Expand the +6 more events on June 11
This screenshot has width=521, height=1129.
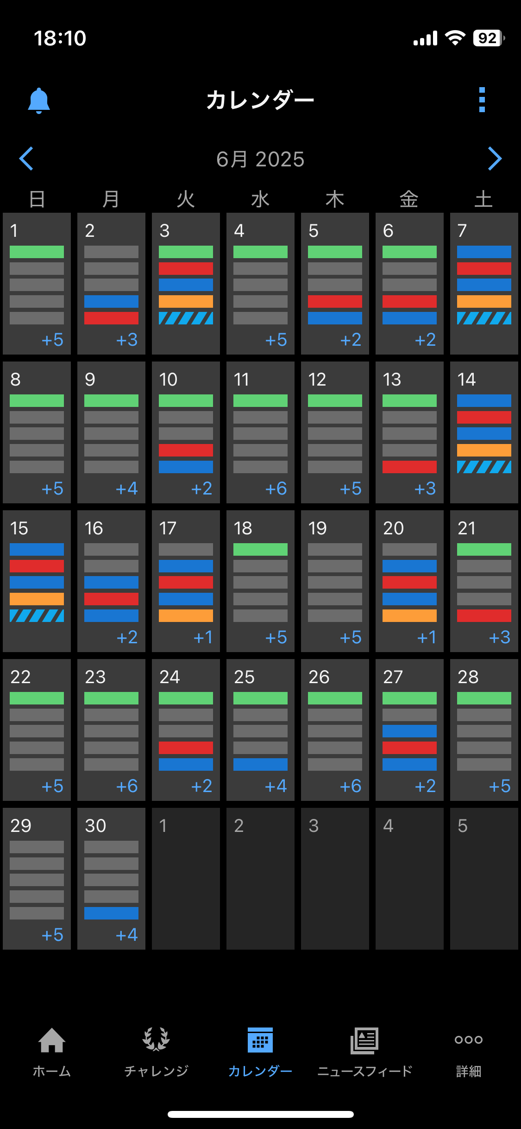(276, 488)
